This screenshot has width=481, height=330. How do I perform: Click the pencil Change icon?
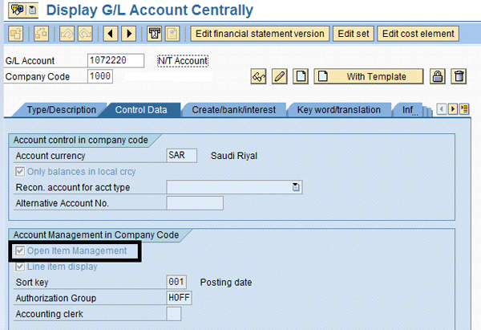[x=280, y=77]
